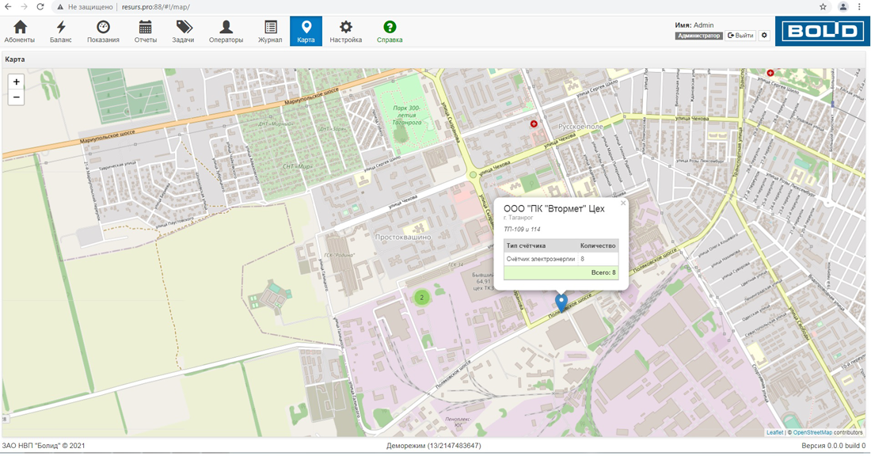Open the Баланс lightning section
Screen dimensions: 871x456
tap(61, 32)
